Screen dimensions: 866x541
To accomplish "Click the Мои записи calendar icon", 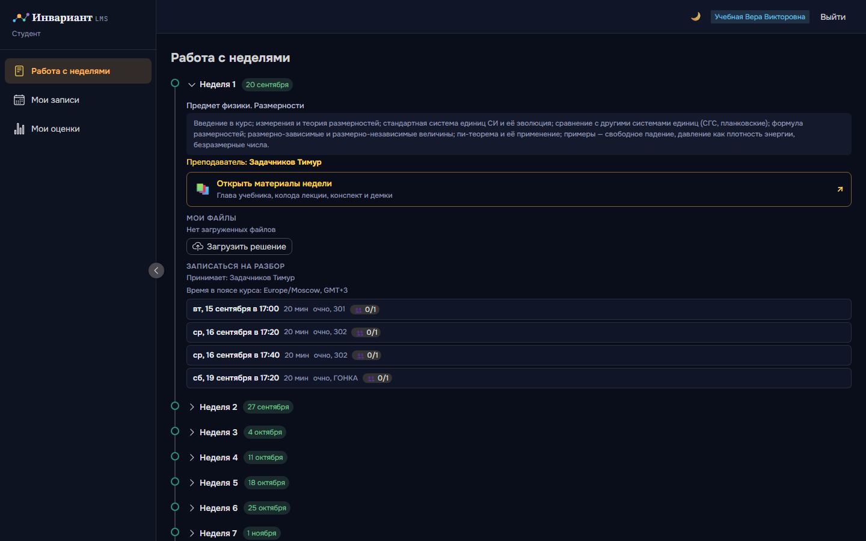I will click(19, 100).
